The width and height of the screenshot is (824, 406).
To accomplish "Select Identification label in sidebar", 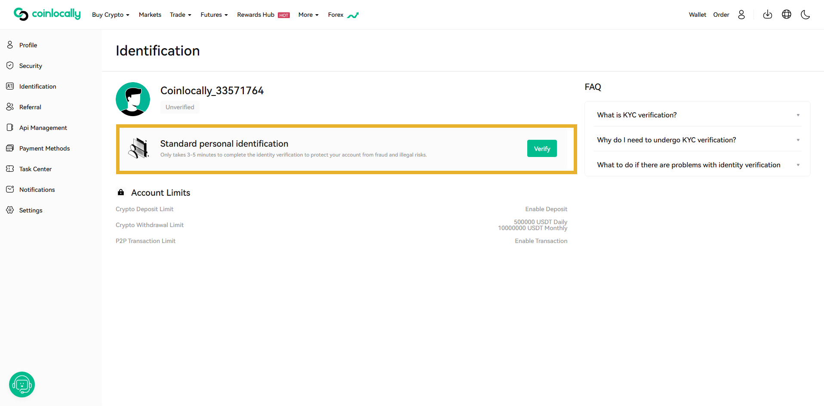I will coord(38,86).
